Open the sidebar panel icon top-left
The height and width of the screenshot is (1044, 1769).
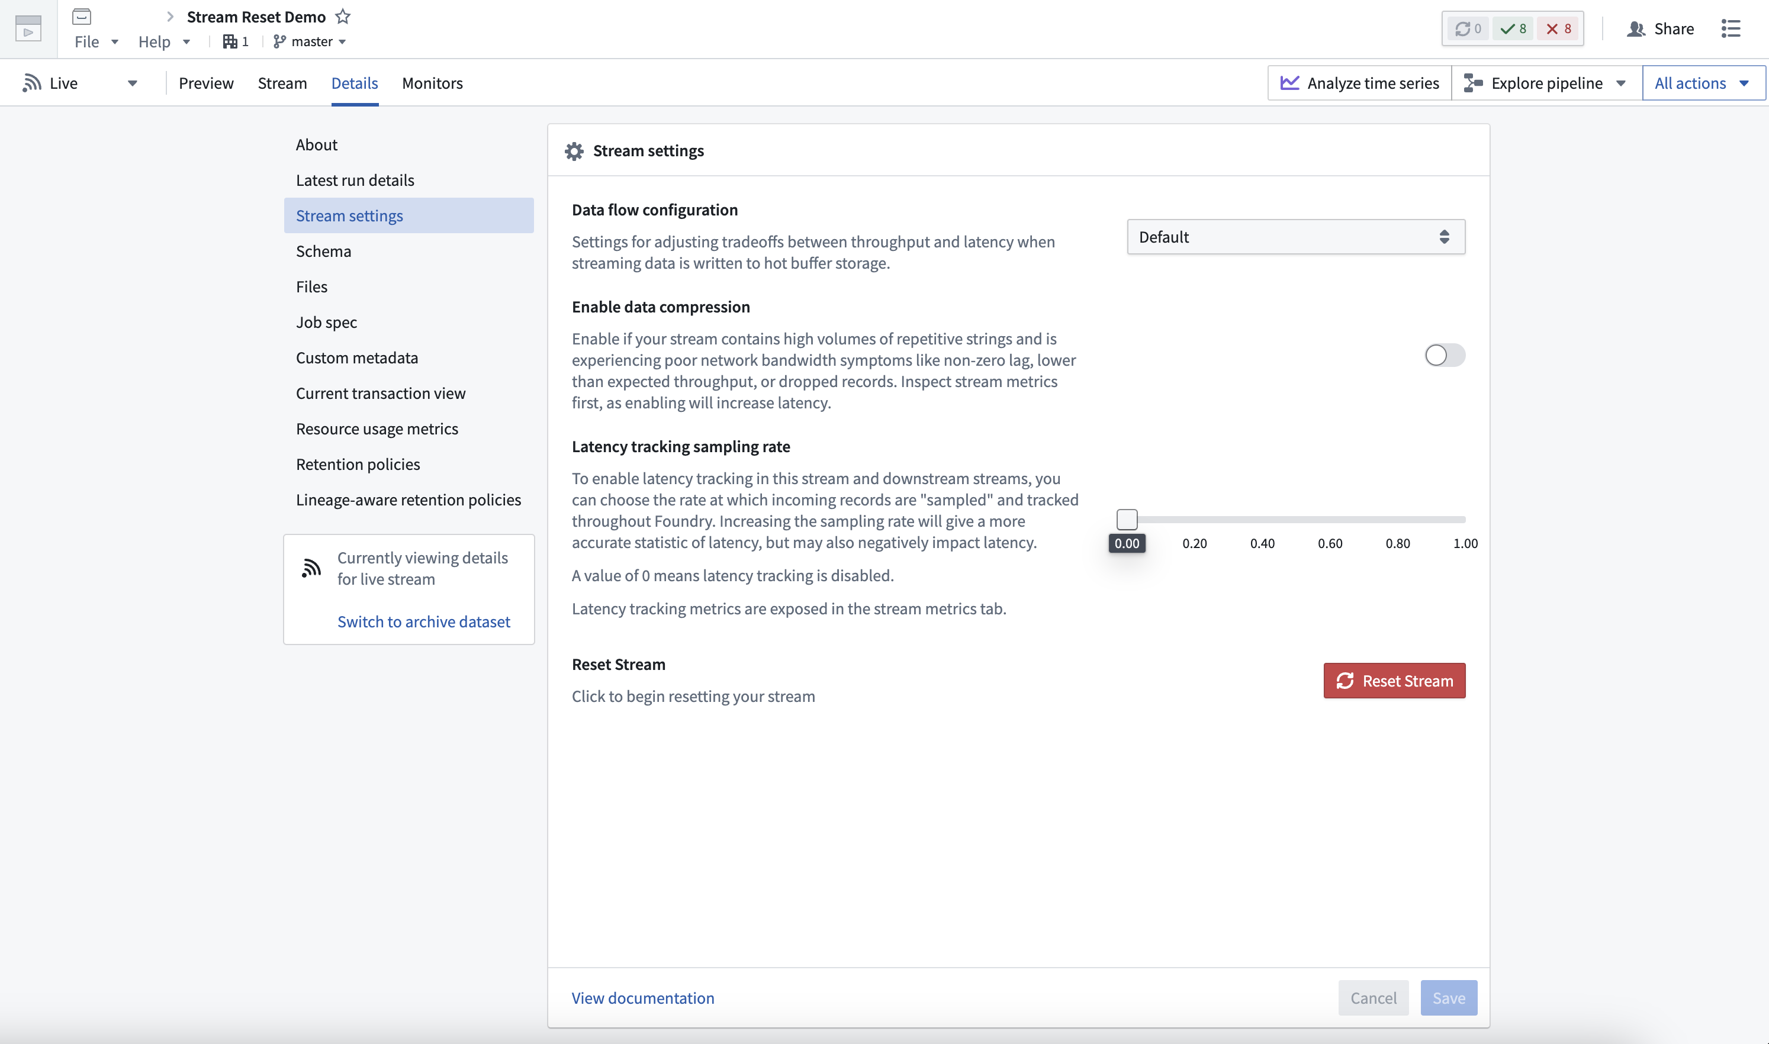(28, 29)
